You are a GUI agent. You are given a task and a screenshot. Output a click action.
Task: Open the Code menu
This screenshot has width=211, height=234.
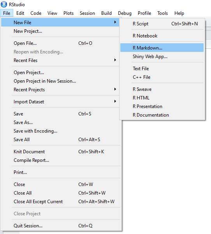pos(36,13)
